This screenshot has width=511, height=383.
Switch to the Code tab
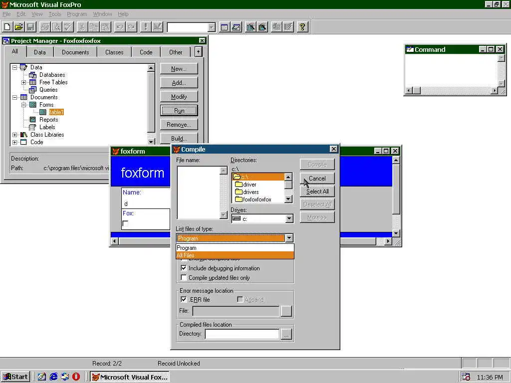click(146, 52)
